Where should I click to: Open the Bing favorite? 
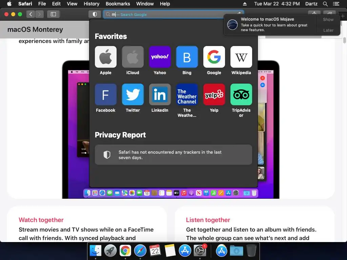click(x=187, y=57)
